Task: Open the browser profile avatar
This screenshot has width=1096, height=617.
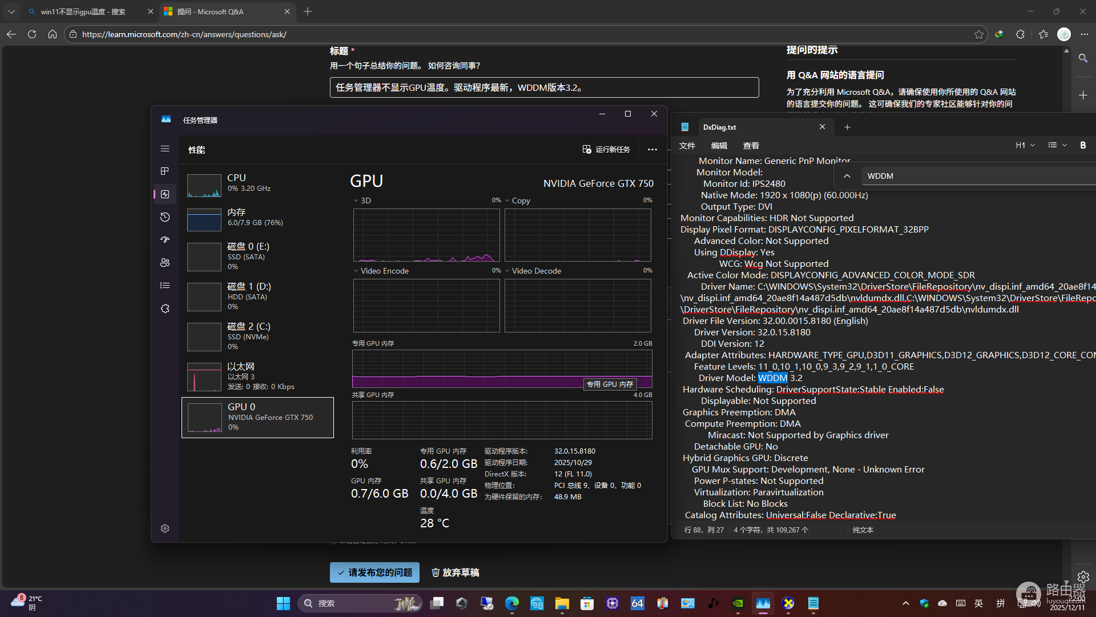Action: tap(1064, 34)
